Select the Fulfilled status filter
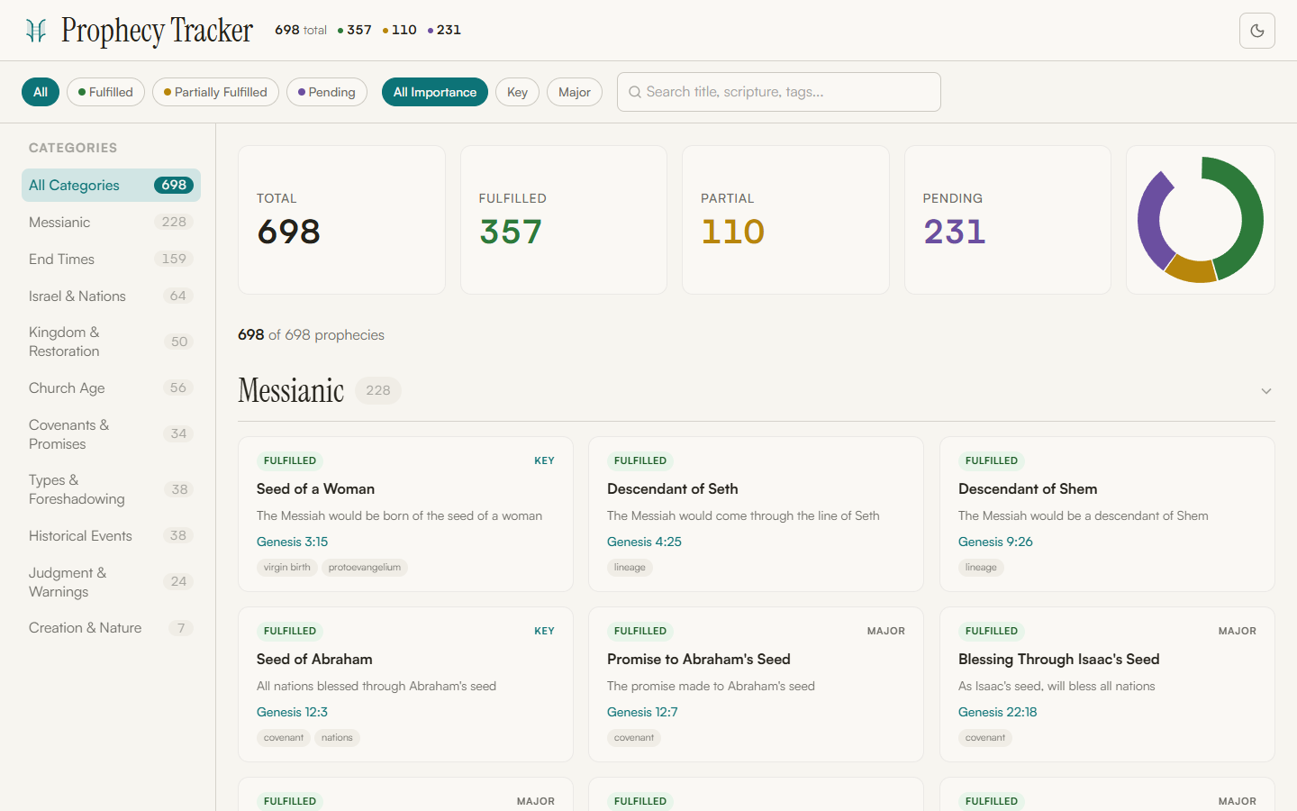This screenshot has height=811, width=1297. [x=105, y=92]
